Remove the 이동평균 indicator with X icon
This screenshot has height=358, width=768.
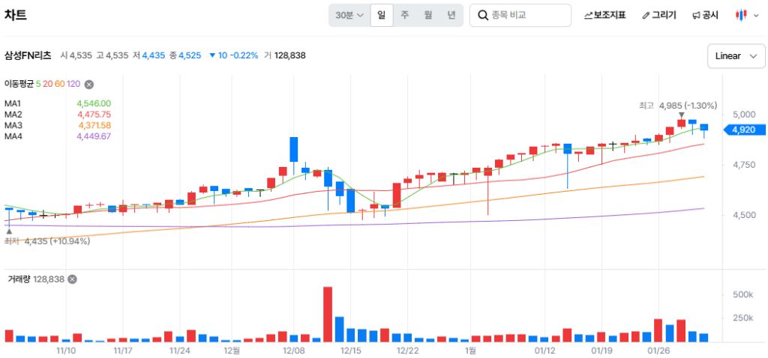(x=88, y=84)
